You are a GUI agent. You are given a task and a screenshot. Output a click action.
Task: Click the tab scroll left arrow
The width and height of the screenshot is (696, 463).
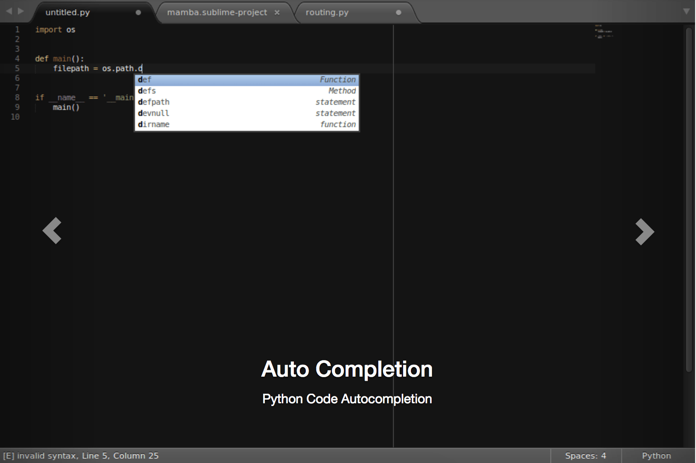click(x=9, y=11)
